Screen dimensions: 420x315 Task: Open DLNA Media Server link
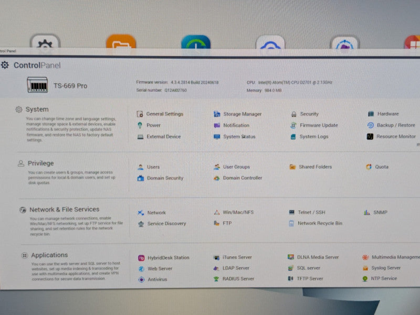(x=318, y=257)
